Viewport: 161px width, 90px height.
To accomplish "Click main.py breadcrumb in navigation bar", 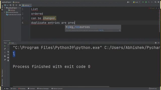I will [x=16, y=2].
